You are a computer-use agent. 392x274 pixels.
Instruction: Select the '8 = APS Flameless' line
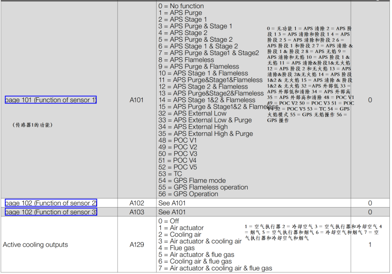coord(186,60)
